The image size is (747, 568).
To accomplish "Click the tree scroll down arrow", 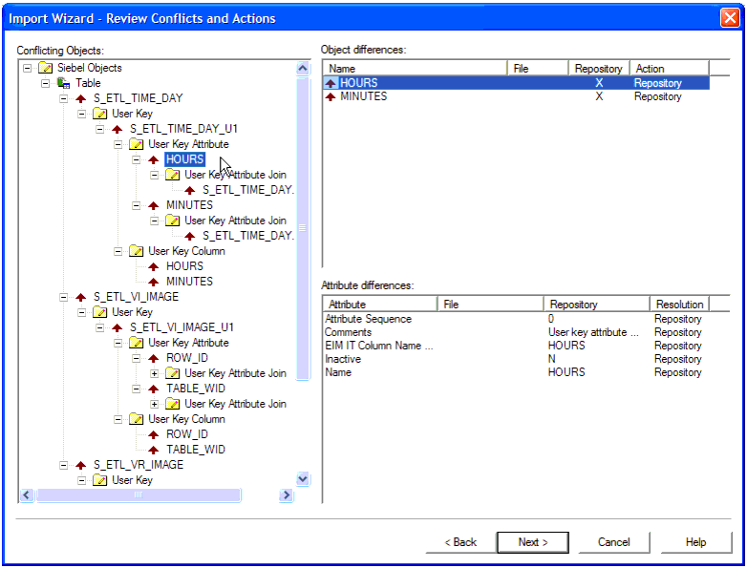I will [303, 479].
